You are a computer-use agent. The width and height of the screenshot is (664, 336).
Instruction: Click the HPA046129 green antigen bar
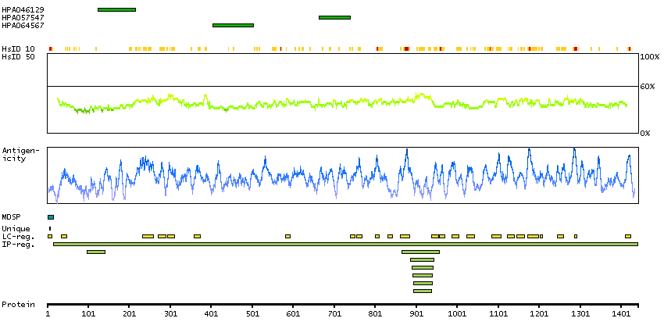pos(116,9)
